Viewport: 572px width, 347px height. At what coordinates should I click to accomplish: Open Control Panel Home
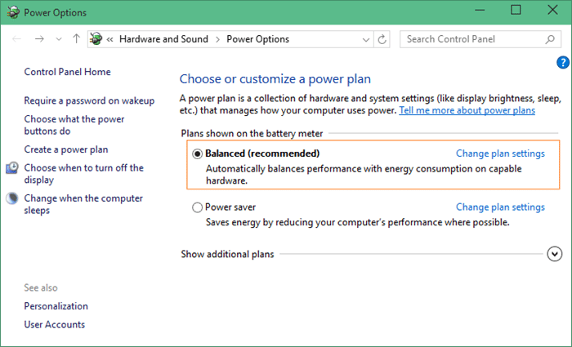pos(68,72)
